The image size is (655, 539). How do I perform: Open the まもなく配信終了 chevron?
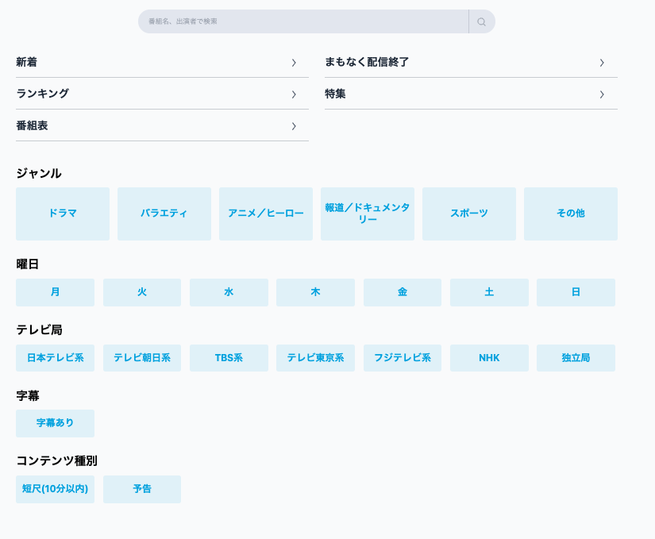point(602,63)
